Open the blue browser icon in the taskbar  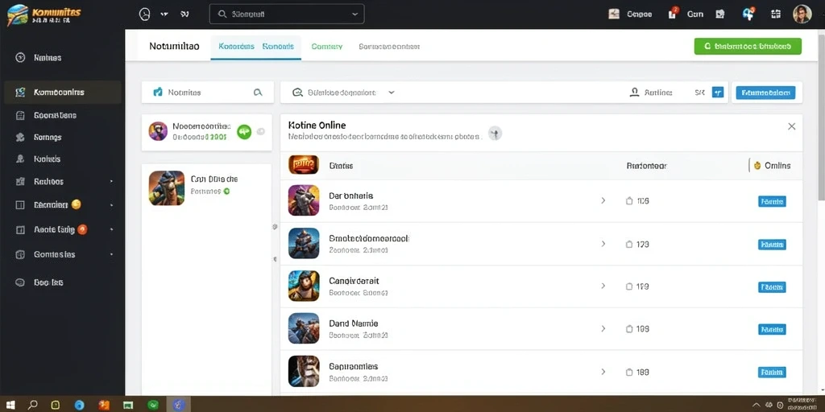80,405
